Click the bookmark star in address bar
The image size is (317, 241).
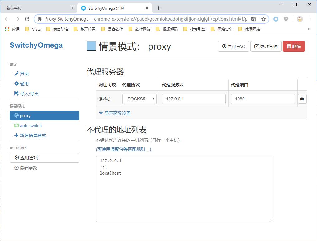[x=263, y=19]
